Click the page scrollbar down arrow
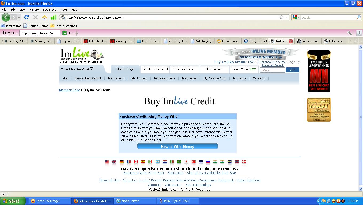 tap(361, 189)
